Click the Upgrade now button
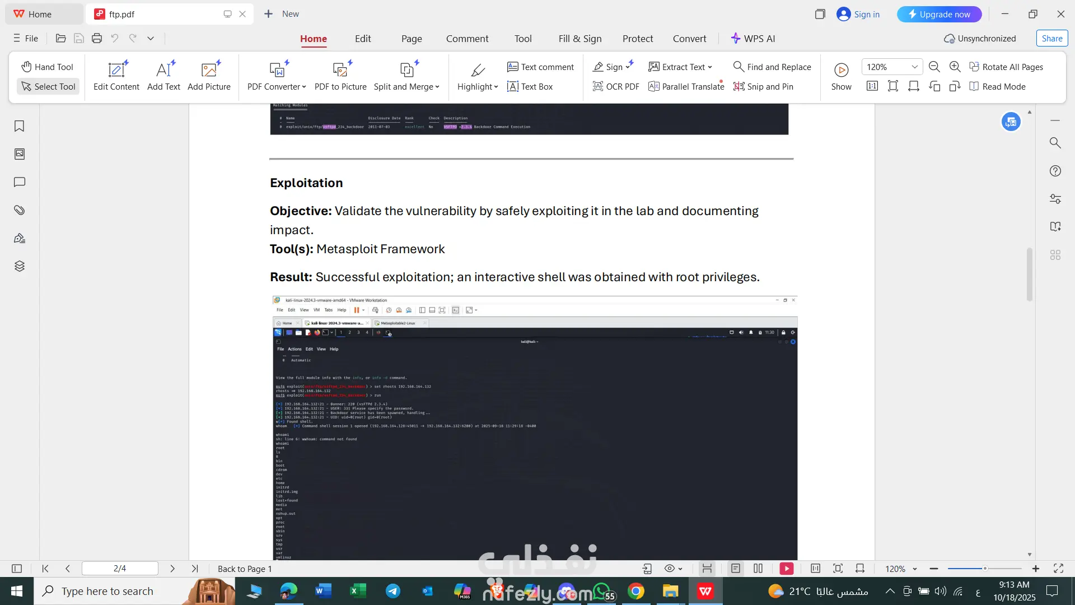Viewport: 1075px width, 605px height. pyautogui.click(x=939, y=14)
